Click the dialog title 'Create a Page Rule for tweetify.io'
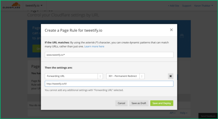 point(73,30)
